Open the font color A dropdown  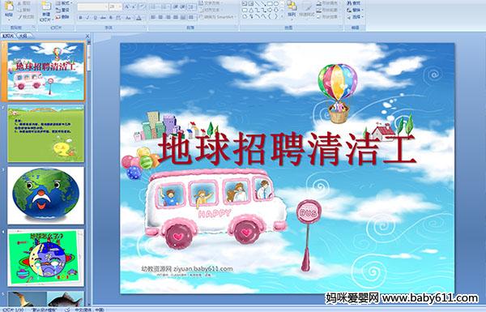click(139, 18)
